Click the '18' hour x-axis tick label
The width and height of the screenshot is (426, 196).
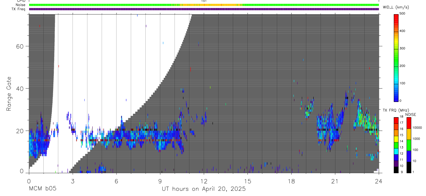291,181
